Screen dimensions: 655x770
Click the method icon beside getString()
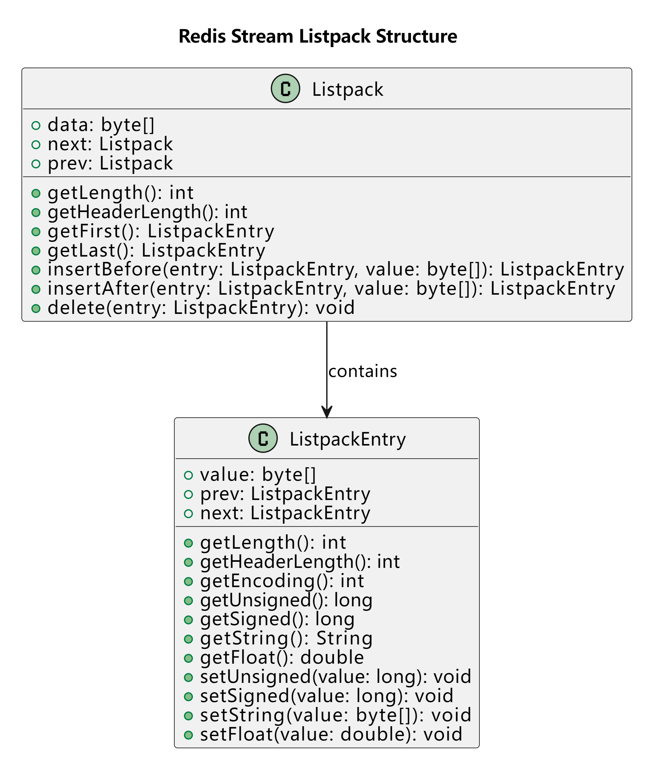(x=189, y=639)
